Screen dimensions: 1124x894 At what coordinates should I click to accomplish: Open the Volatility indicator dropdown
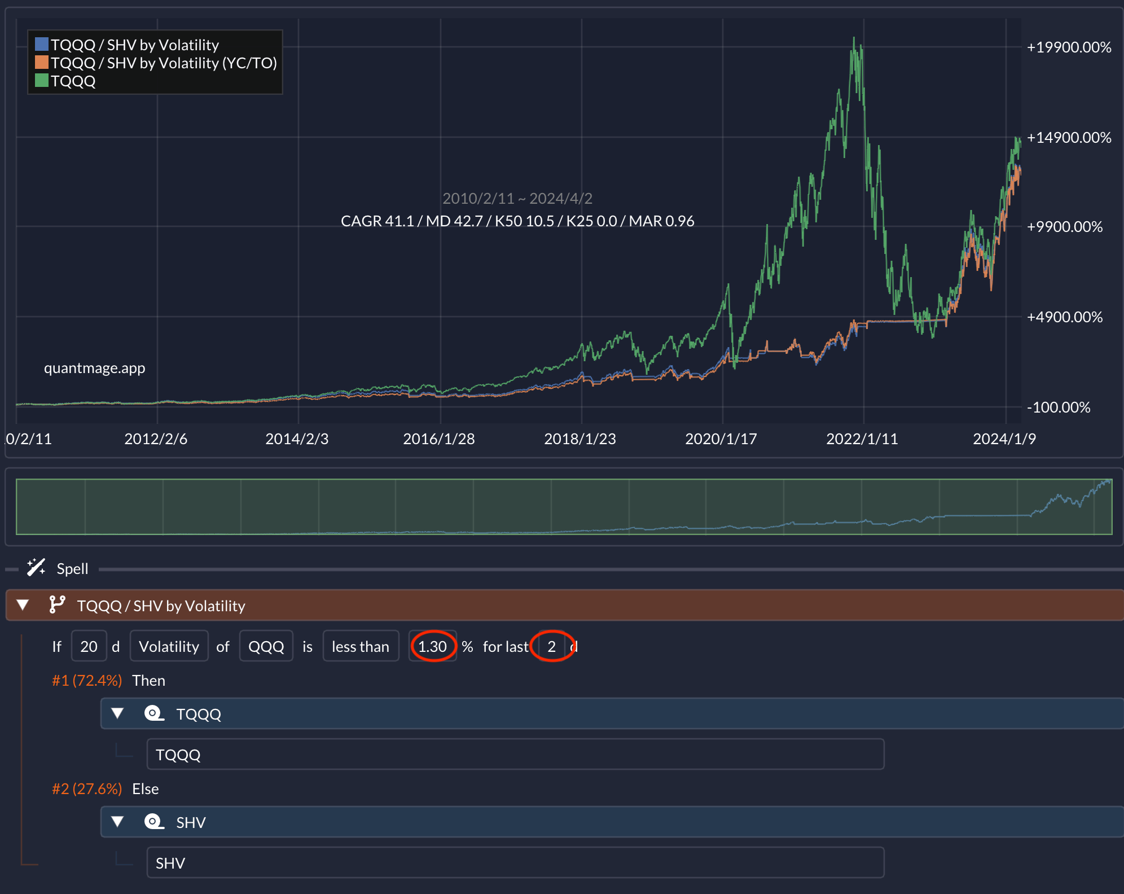[169, 646]
